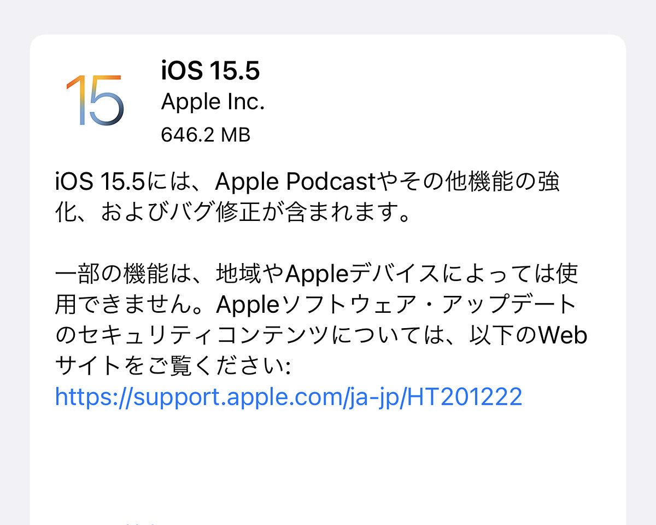Image resolution: width=656 pixels, height=525 pixels.
Task: Select the iOS 15.5 update title
Action: [x=210, y=71]
